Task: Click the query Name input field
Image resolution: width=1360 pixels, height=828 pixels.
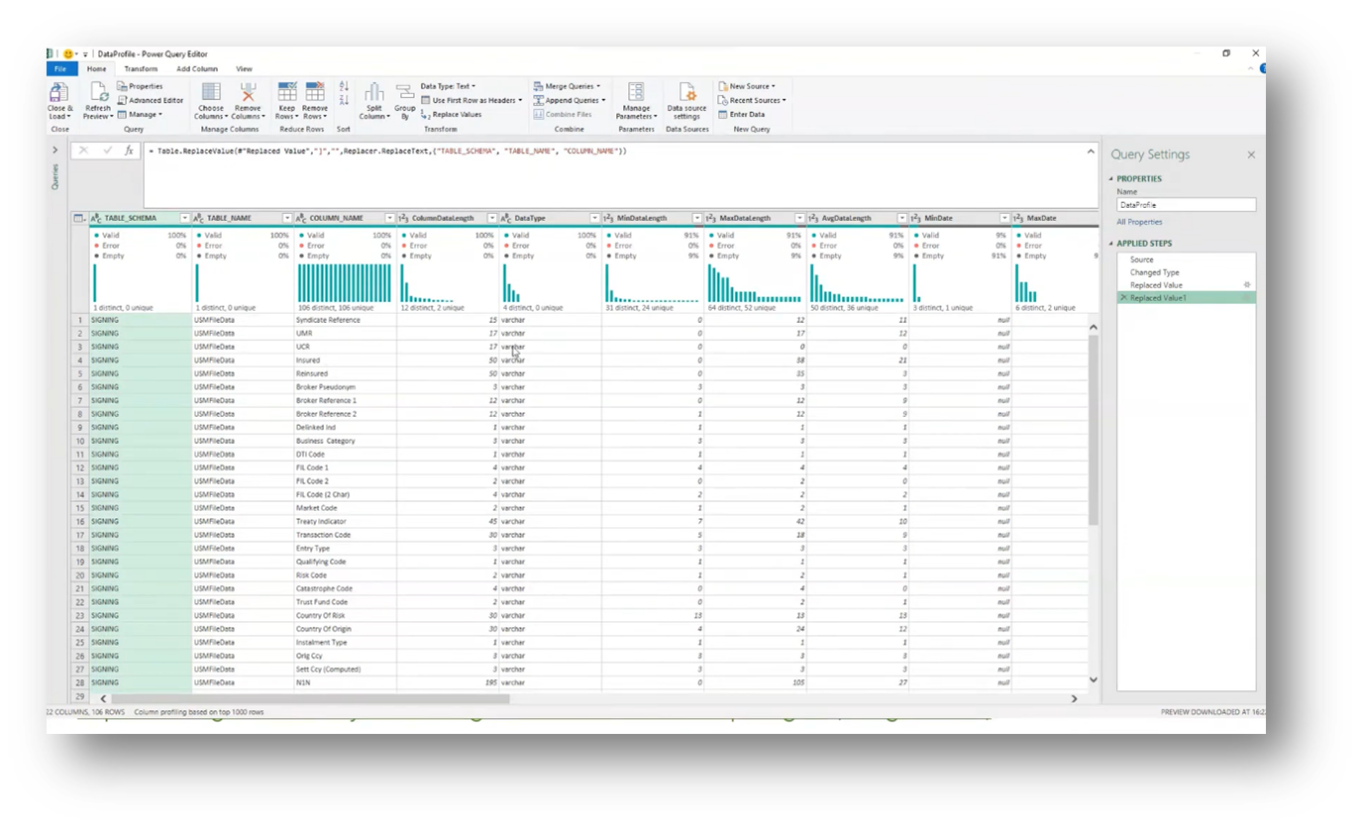Action: click(1186, 205)
